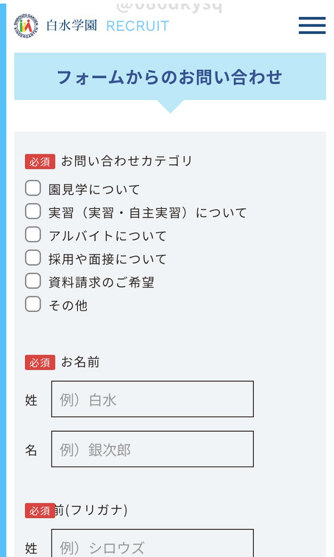Focus the furigana 姓 input with シロウズ placeholder

152,545
